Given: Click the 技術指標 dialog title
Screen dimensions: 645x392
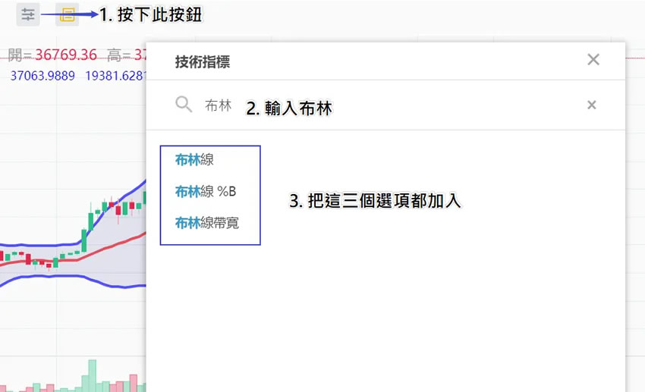Looking at the screenshot, I should (203, 62).
